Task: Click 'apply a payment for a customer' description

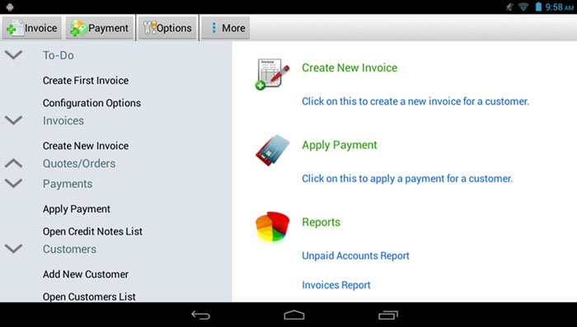Action: (407, 179)
